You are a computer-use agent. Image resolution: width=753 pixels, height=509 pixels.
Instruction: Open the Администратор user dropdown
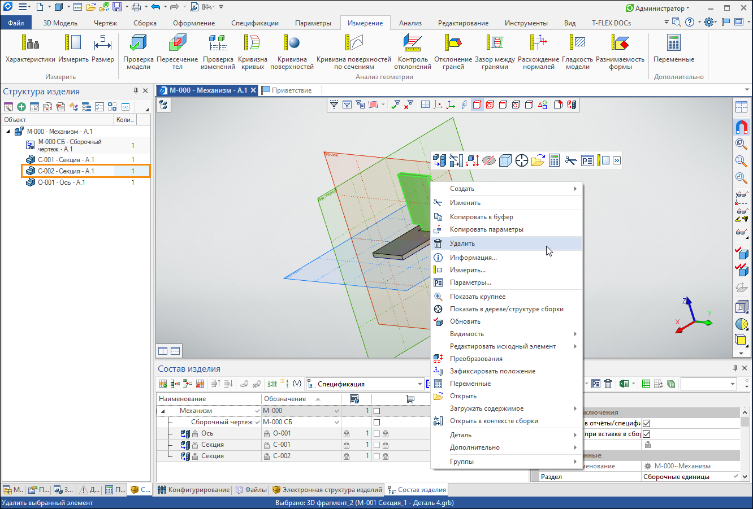[658, 8]
